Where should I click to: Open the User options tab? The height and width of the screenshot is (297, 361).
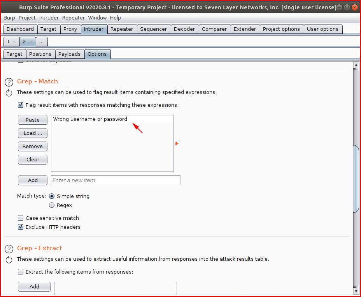(x=322, y=29)
